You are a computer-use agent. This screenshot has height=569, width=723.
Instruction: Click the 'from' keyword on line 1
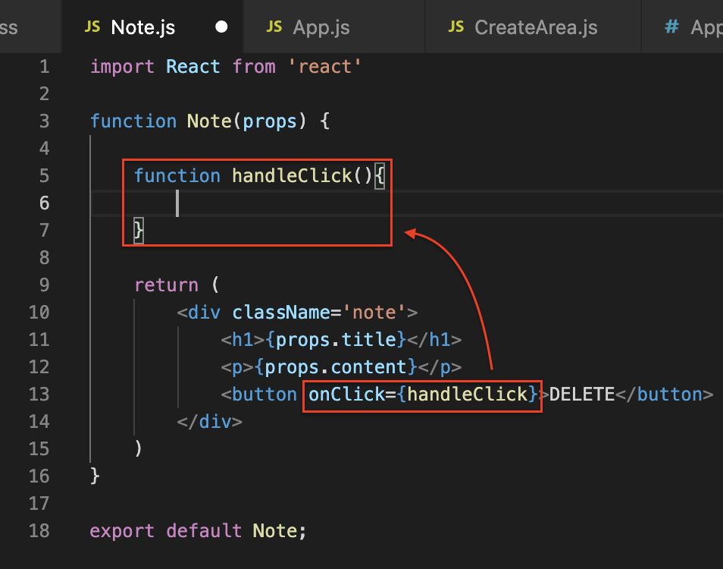254,67
